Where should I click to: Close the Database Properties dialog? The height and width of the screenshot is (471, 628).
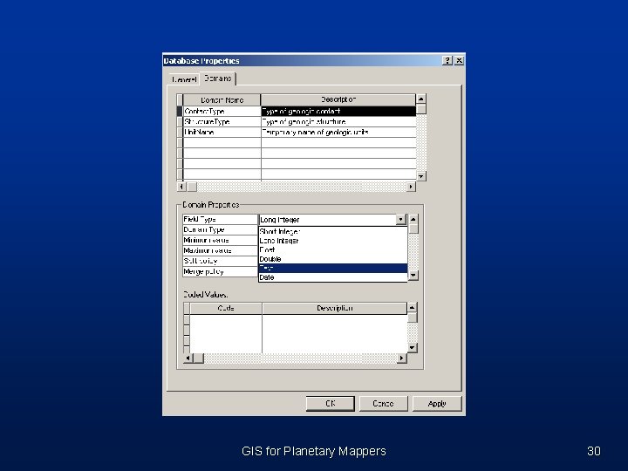coord(459,60)
